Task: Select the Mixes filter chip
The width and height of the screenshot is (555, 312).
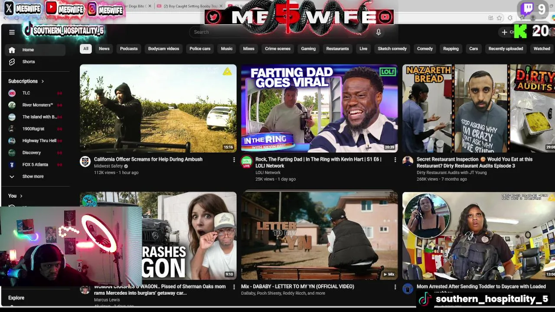Action: click(x=249, y=49)
